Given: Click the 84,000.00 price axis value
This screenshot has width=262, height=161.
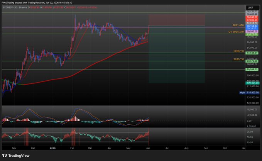Looking at the screenshot, I should pos(253,48).
